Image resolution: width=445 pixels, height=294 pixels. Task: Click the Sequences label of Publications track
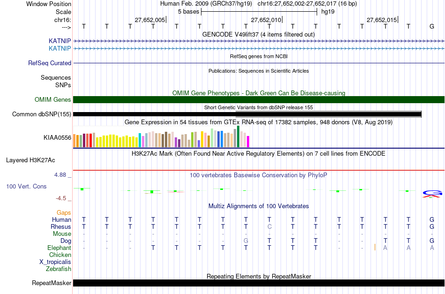point(56,77)
